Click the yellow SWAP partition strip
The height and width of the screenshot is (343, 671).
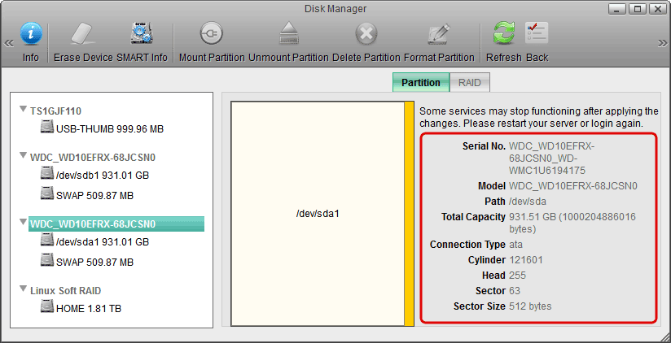410,214
